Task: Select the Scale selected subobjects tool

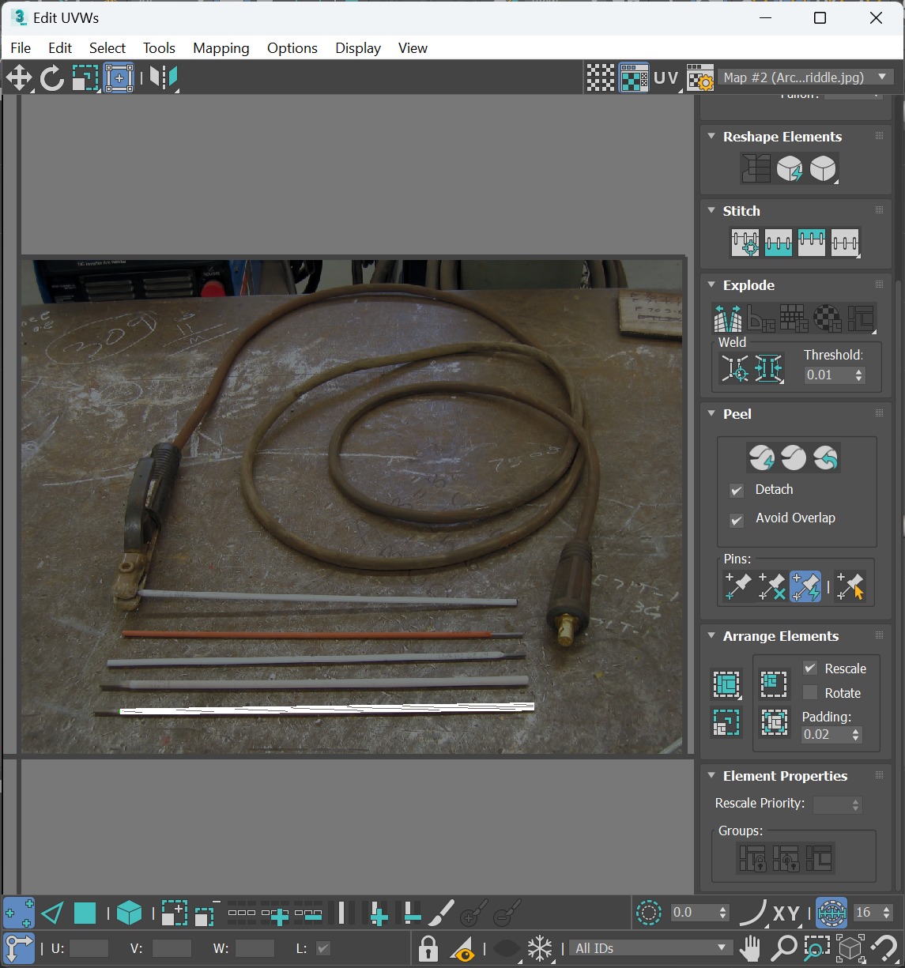Action: tap(85, 77)
